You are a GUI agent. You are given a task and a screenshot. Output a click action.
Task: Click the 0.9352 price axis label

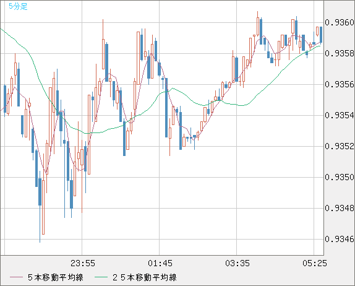point(340,146)
